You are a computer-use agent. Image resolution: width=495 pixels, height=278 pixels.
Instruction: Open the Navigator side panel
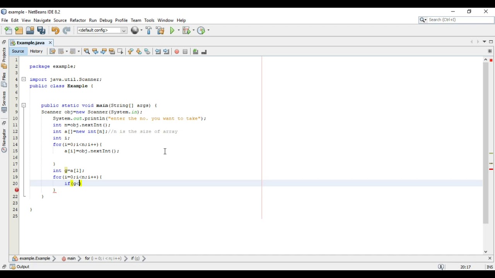[x=4, y=141]
